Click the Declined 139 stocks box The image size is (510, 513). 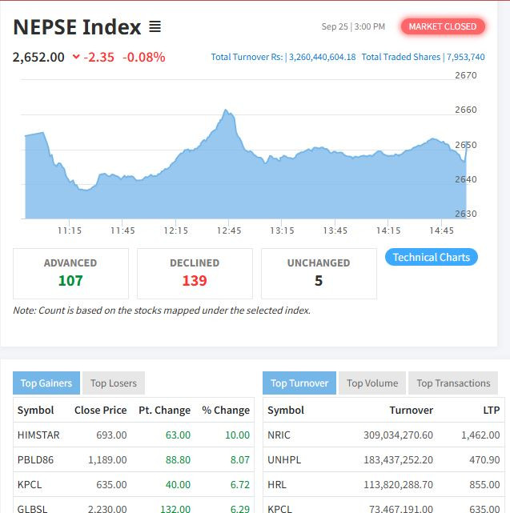(195, 273)
